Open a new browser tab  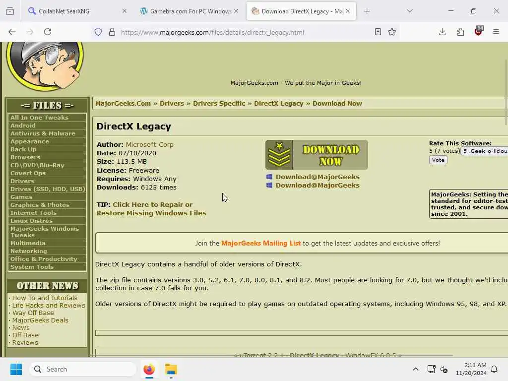tap(367, 11)
